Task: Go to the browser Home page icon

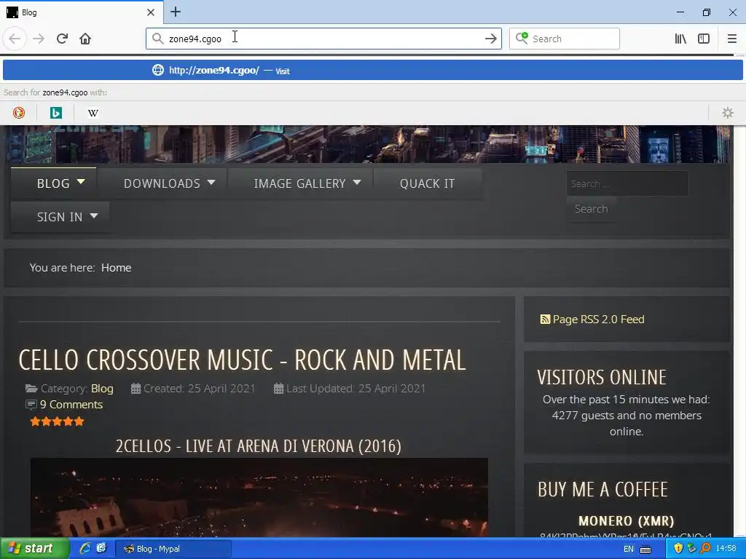Action: click(85, 39)
